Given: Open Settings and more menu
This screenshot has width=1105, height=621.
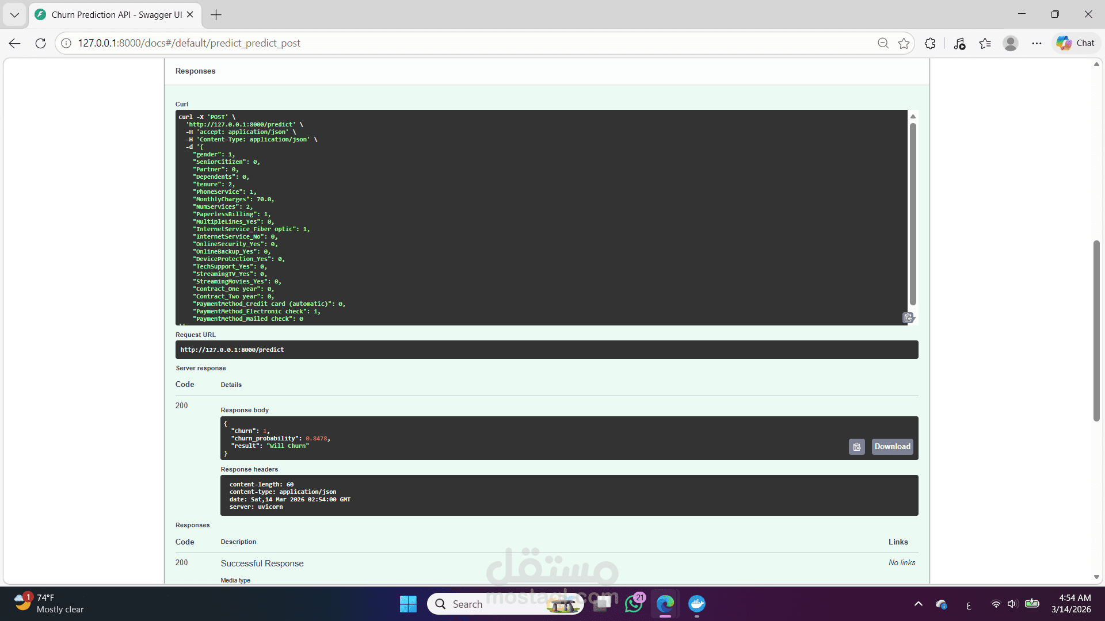Looking at the screenshot, I should pos(1037,43).
